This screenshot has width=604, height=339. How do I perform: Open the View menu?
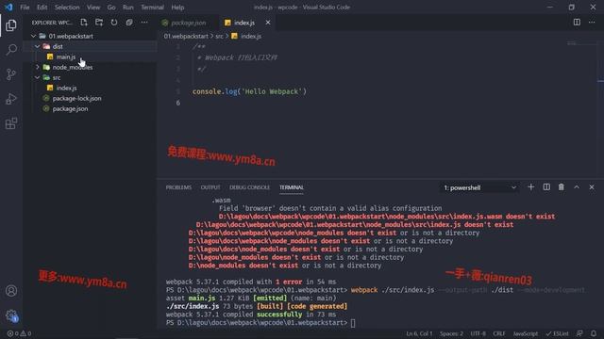click(x=93, y=7)
